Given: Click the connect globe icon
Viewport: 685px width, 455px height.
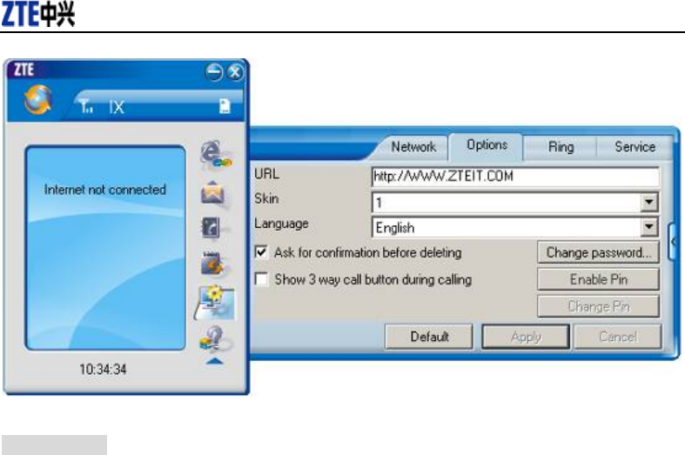Looking at the screenshot, I should pyautogui.click(x=38, y=99).
